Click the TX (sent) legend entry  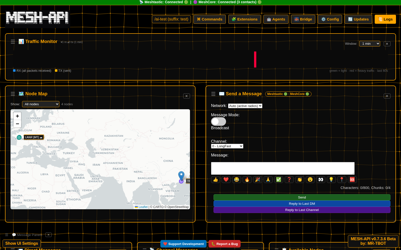point(63,71)
